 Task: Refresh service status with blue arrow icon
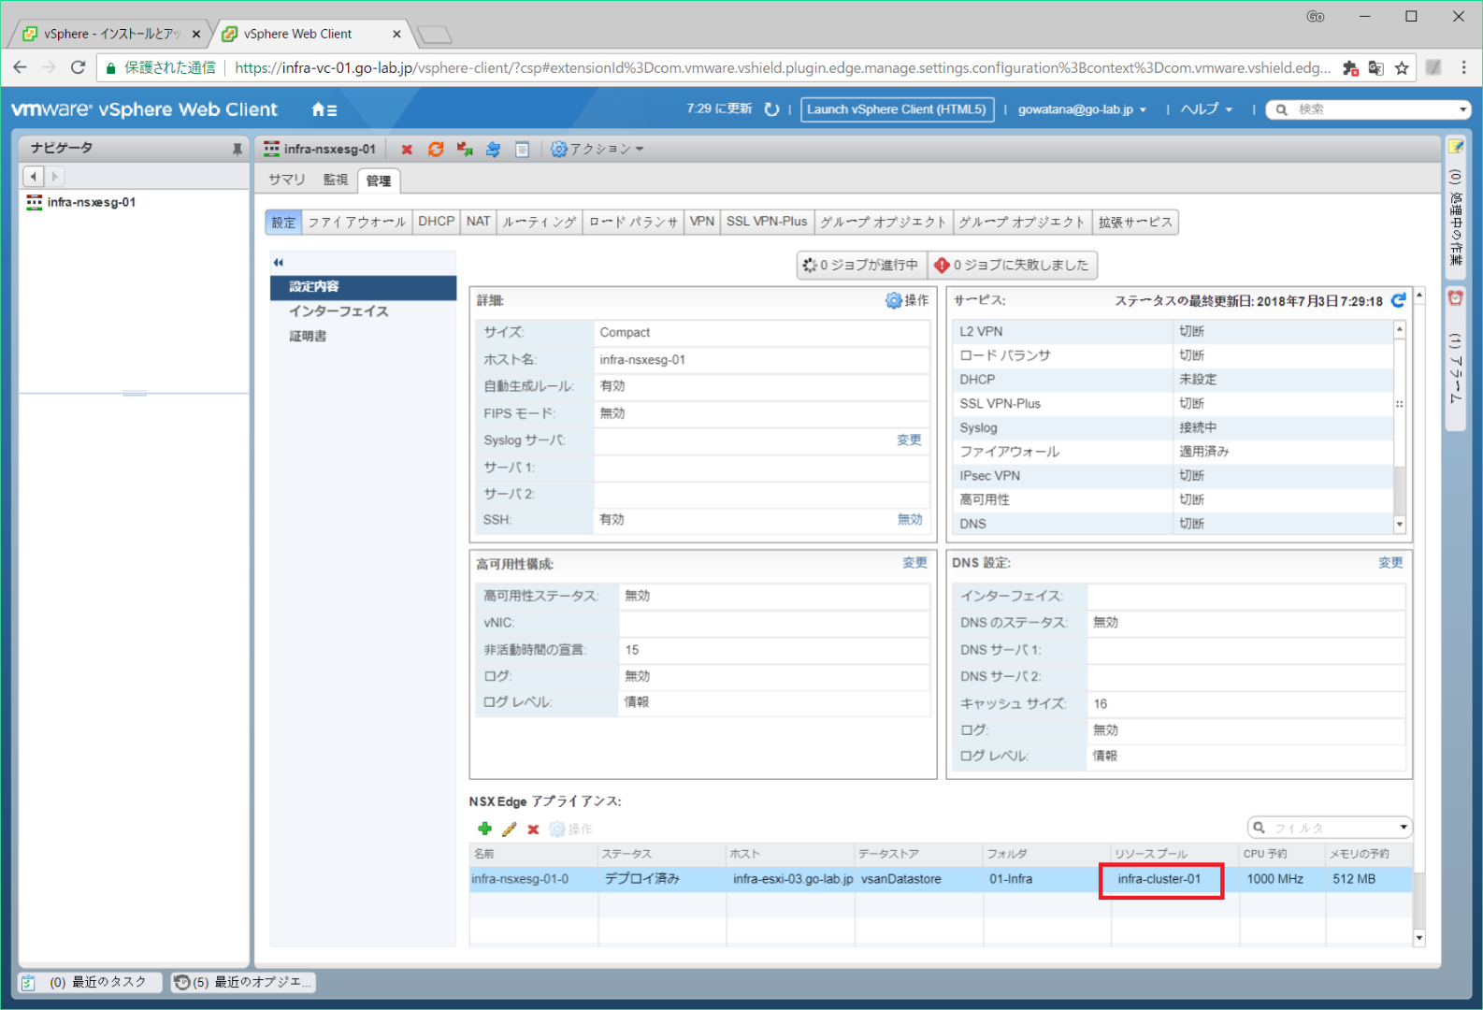[x=1398, y=300]
